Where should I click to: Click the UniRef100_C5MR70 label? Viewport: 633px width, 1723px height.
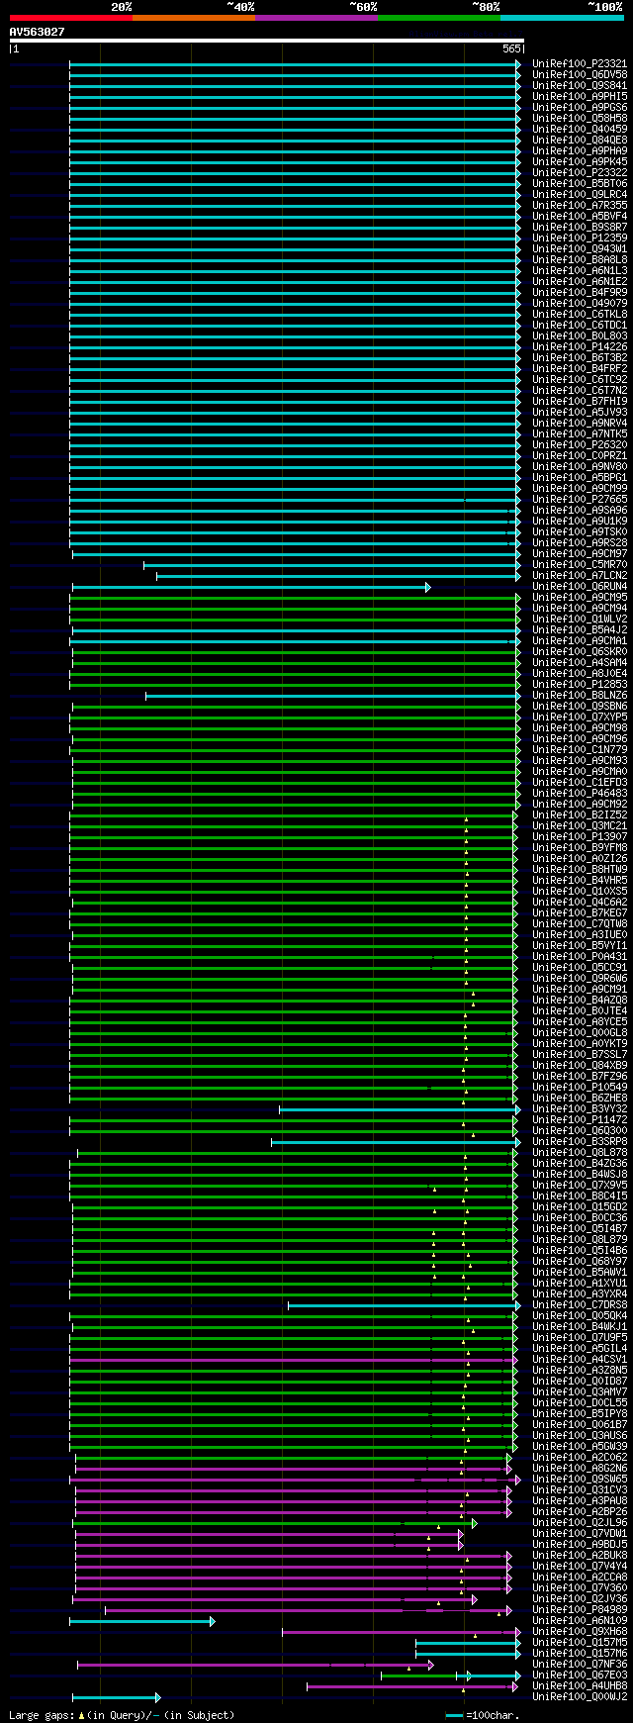click(x=580, y=564)
